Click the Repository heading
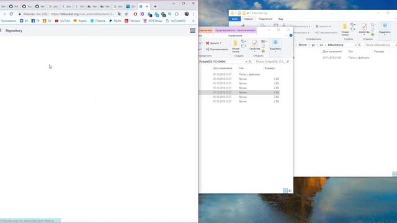The width and height of the screenshot is (397, 223). click(14, 30)
